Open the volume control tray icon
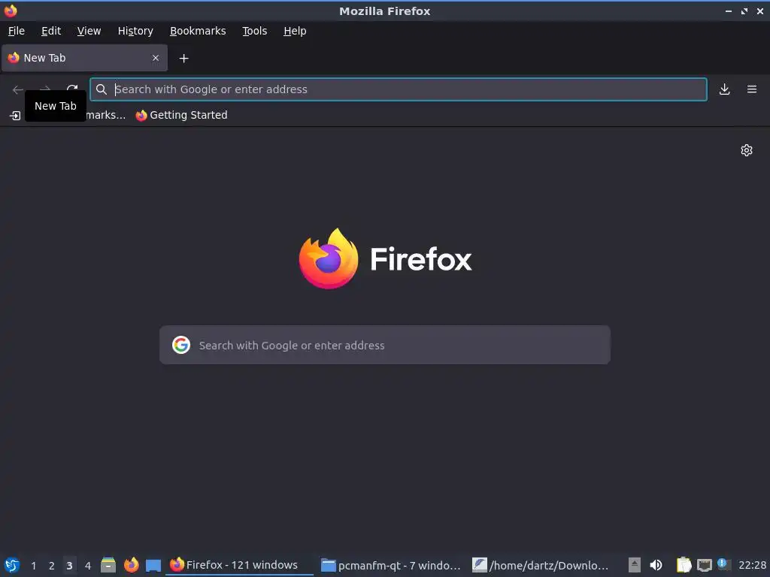Viewport: 770px width, 577px height. 656,565
